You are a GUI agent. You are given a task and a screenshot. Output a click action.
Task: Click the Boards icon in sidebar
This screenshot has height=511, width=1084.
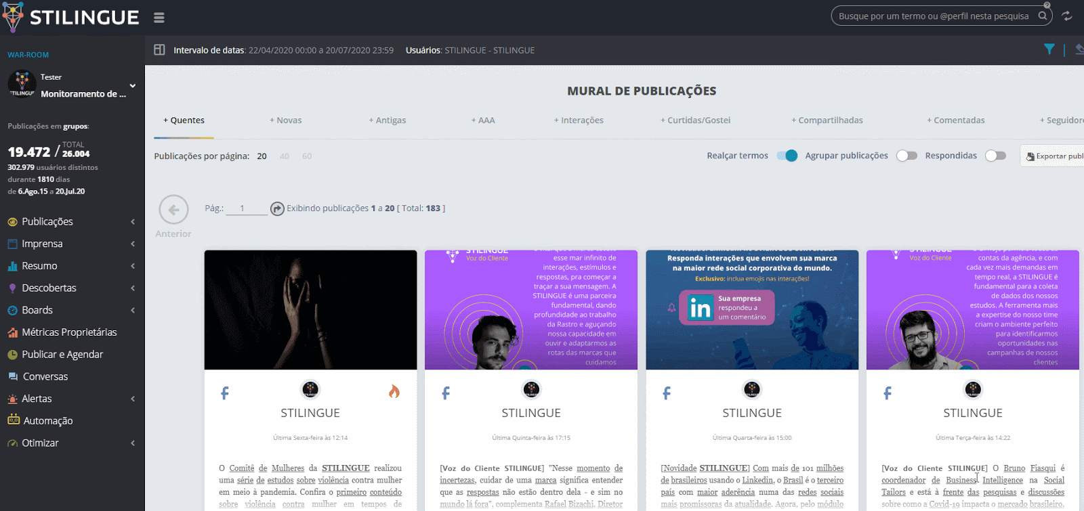tap(12, 311)
